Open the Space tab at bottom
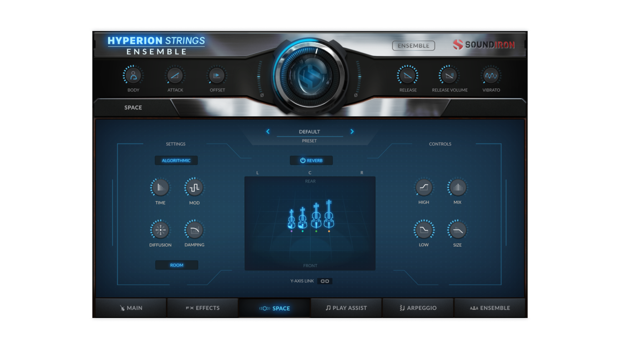The width and height of the screenshot is (620, 349). [x=274, y=308]
